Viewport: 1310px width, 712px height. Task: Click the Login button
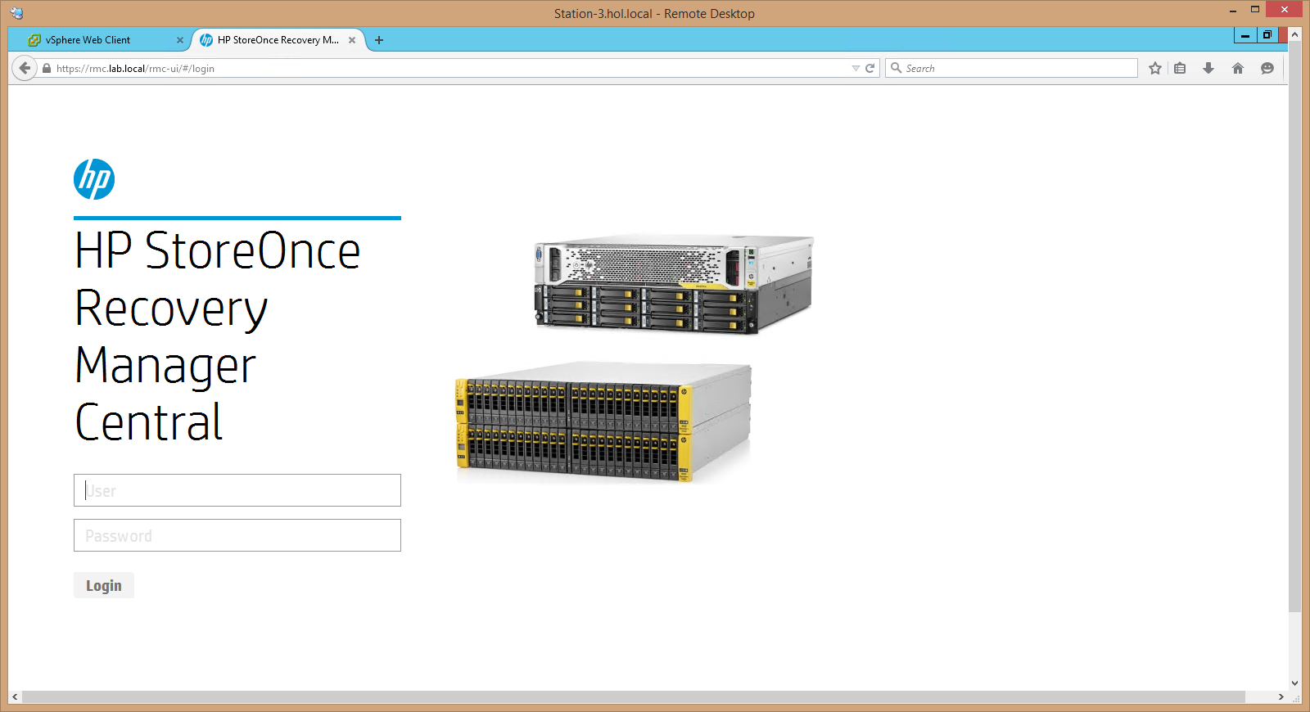[x=104, y=585]
